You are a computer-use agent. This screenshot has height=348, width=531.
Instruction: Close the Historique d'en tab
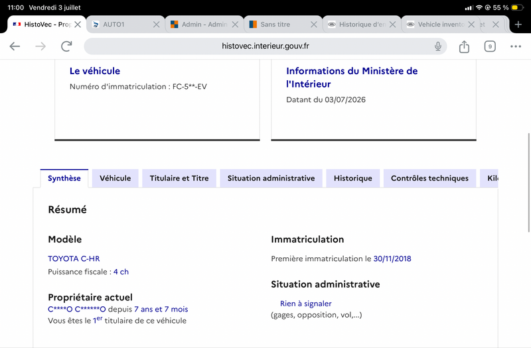tap(392, 25)
